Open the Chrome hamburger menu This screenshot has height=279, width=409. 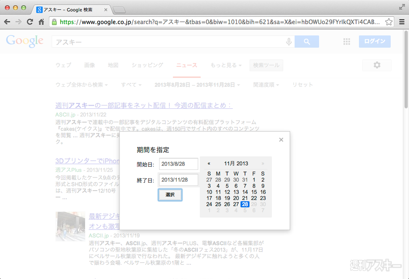pos(402,22)
